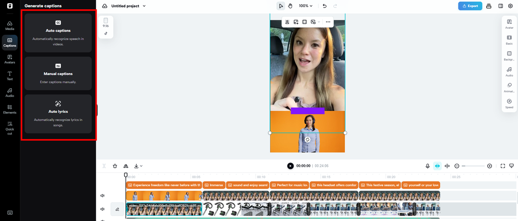
Task: Change the 9:16 aspect ratio
Action: click(x=106, y=23)
